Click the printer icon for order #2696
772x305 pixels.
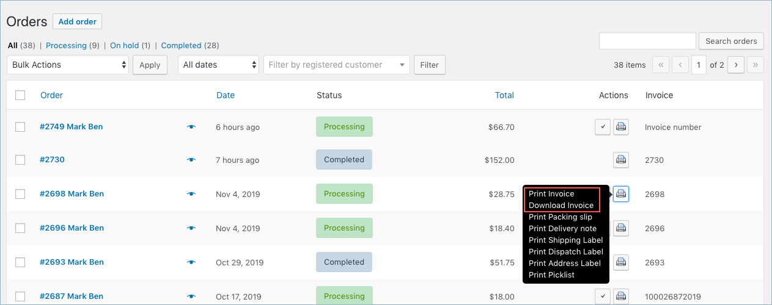coord(621,228)
